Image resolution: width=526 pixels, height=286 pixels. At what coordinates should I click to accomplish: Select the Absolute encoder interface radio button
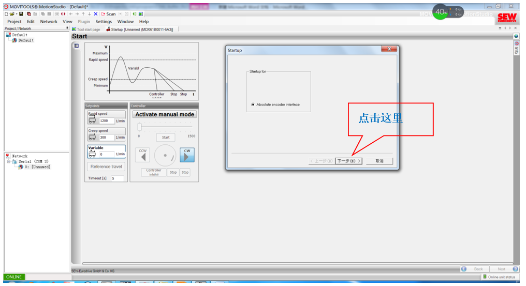pos(253,104)
